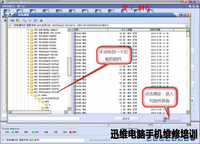
Task: Click the 确定 button
Action: pyautogui.click(x=167, y=119)
